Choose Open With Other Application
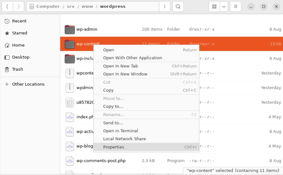This screenshot has height=175, width=283. pyautogui.click(x=146, y=58)
